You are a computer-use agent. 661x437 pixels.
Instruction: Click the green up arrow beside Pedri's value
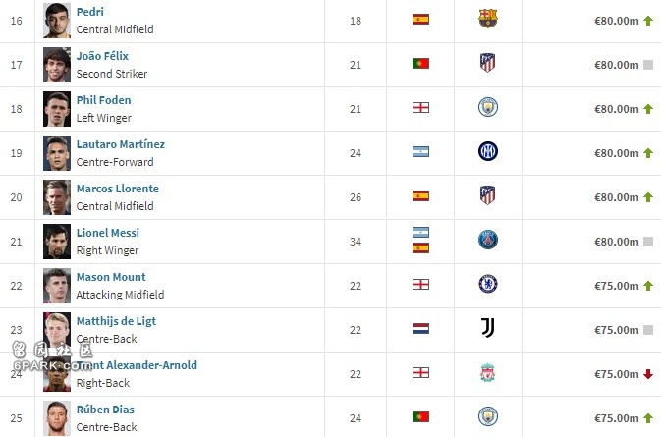coord(648,21)
